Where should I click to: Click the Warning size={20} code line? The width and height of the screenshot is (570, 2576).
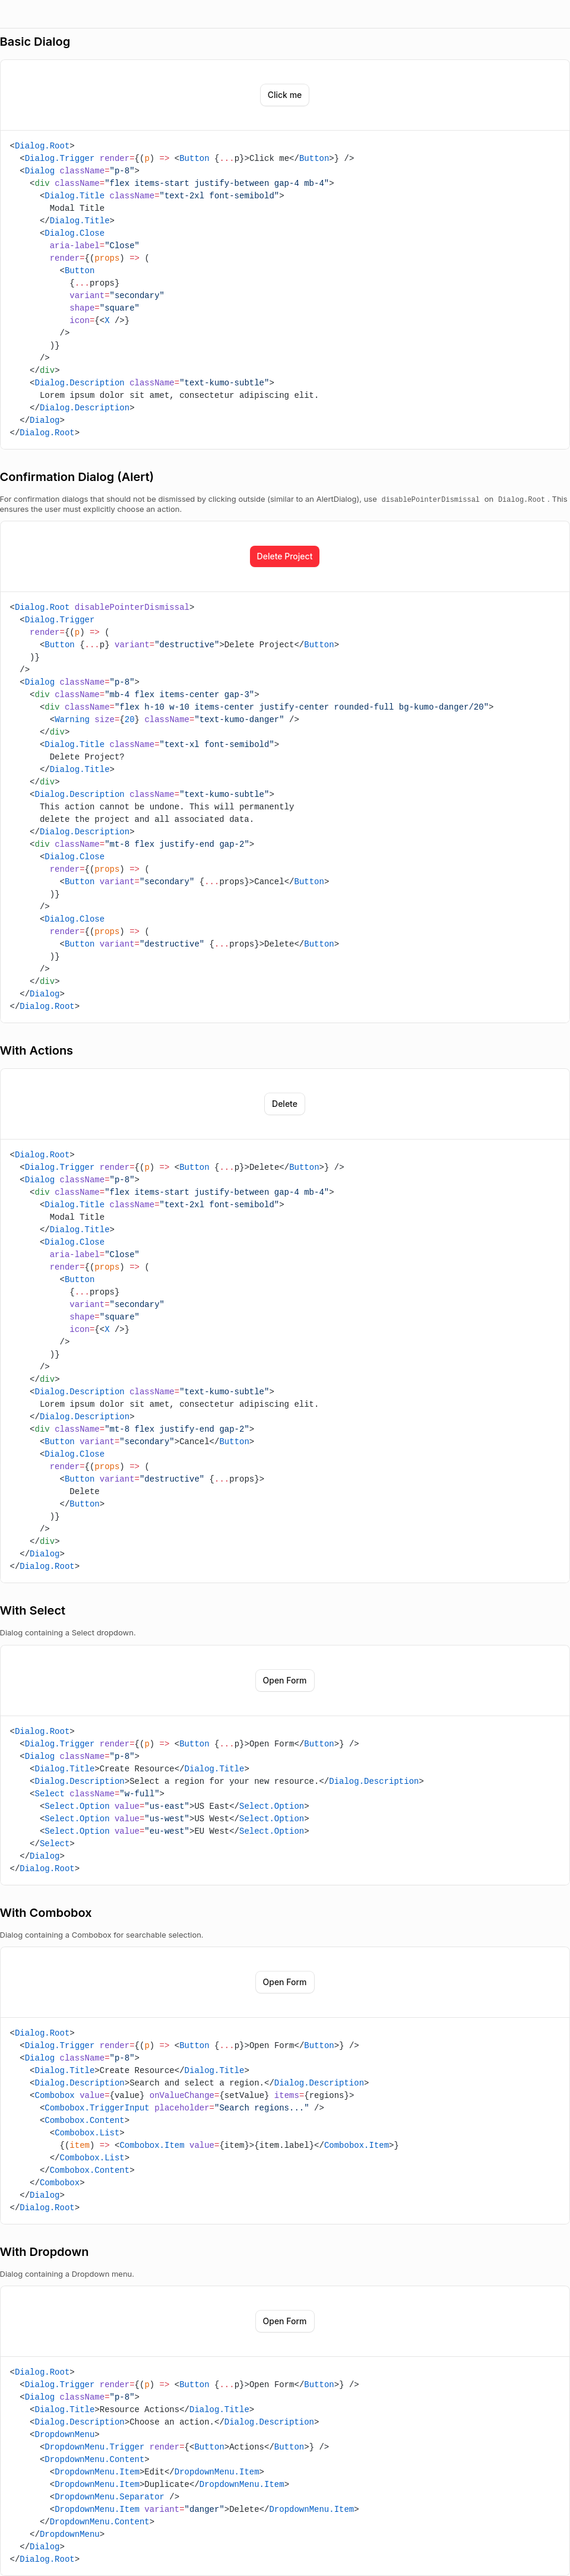pyautogui.click(x=174, y=719)
